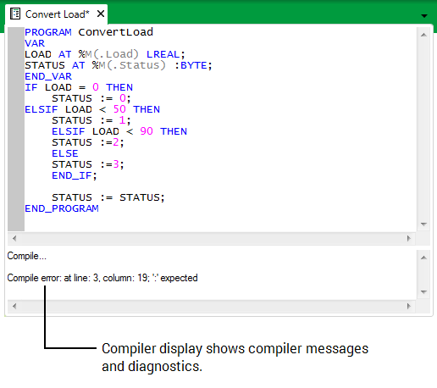Viewport: 437px width, 388px height.
Task: Click code editor scroll left arrow
Action: click(x=14, y=238)
